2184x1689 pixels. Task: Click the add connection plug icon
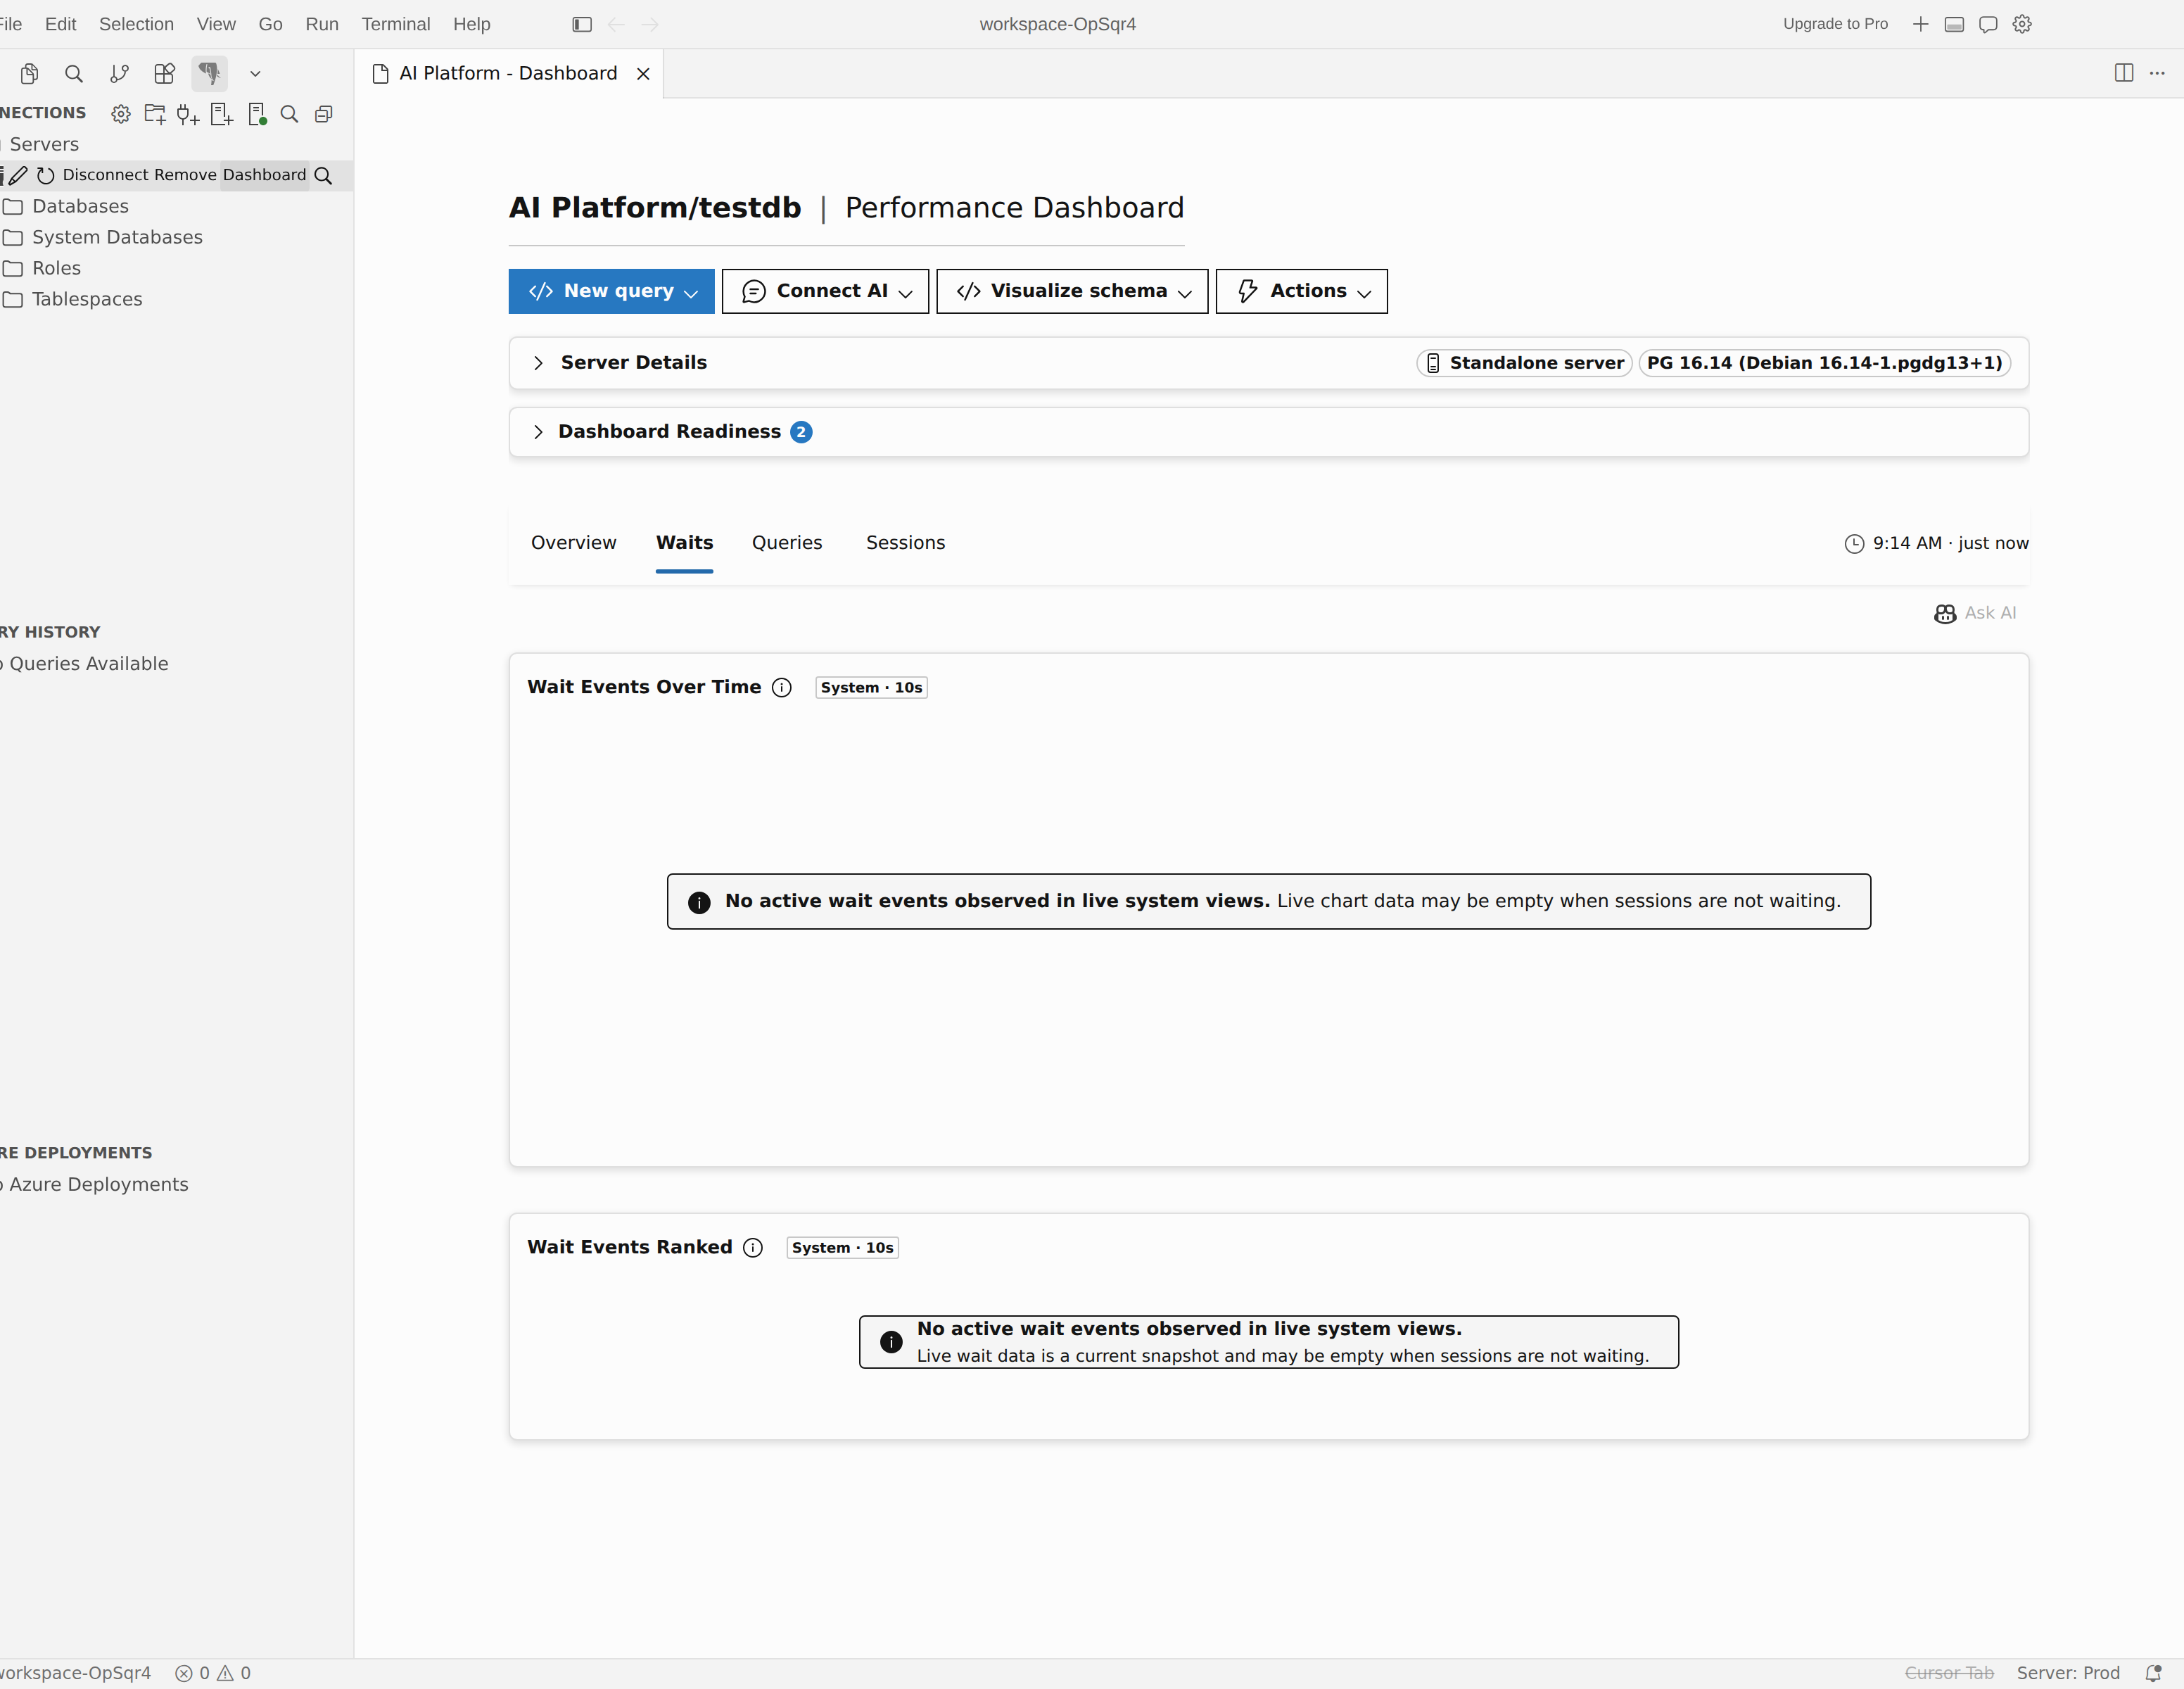coord(188,114)
